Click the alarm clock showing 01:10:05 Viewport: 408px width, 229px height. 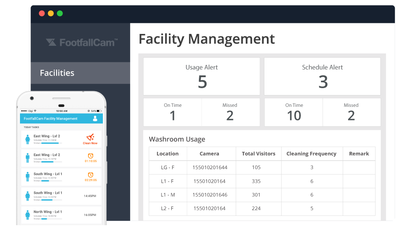coord(91,156)
